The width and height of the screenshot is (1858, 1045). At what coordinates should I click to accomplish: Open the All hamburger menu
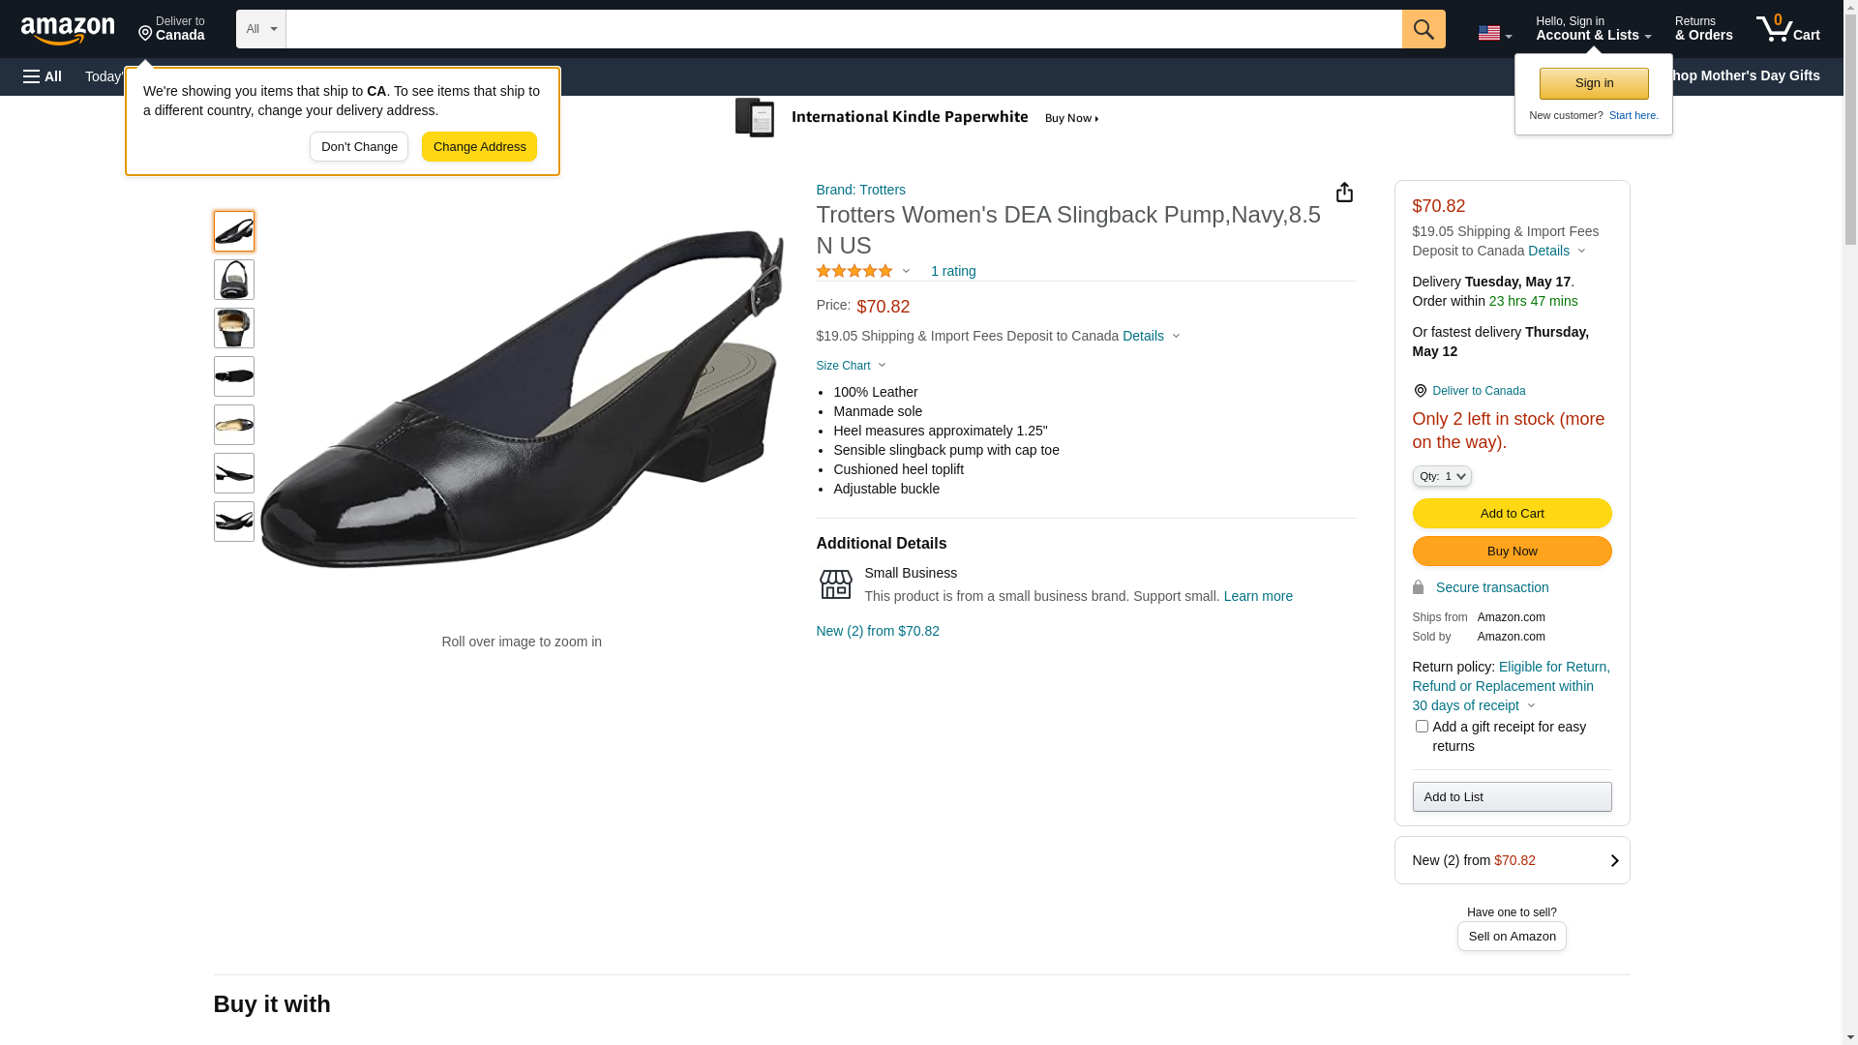click(43, 76)
